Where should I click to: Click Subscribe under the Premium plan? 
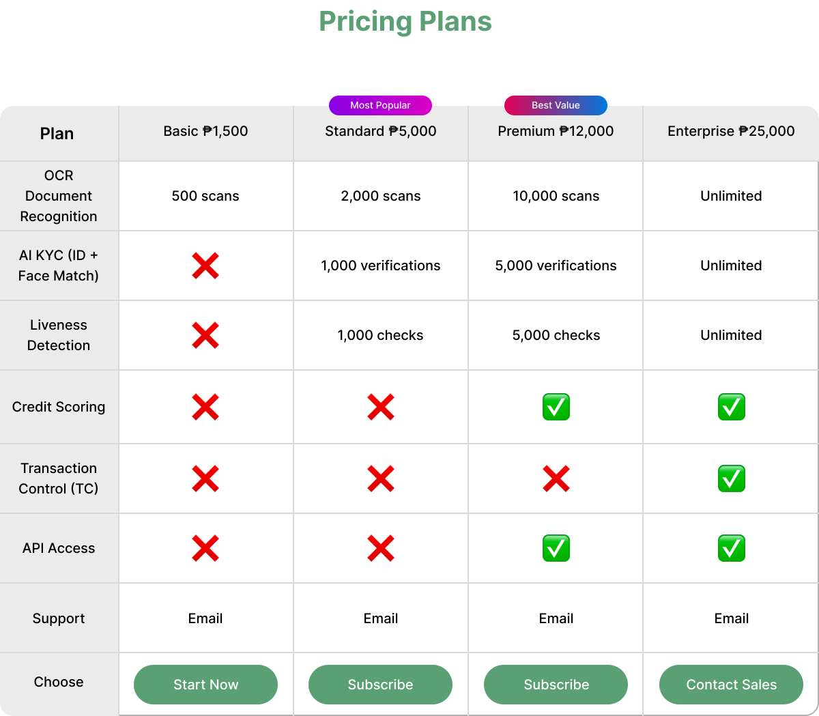(556, 685)
